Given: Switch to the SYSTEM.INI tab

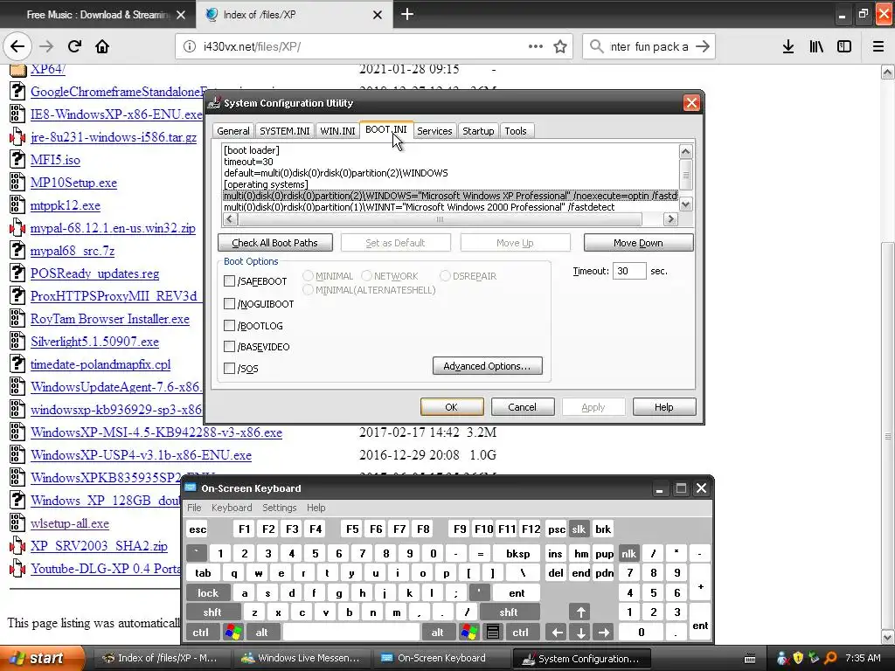Looking at the screenshot, I should point(285,131).
